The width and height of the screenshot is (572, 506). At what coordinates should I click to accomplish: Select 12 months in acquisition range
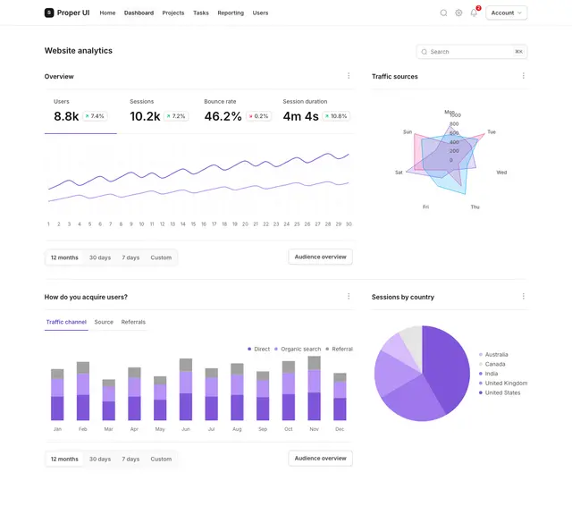tap(64, 459)
